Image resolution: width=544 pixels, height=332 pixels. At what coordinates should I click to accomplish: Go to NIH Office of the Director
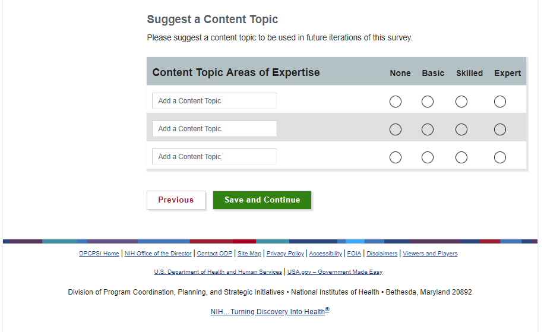pos(158,254)
